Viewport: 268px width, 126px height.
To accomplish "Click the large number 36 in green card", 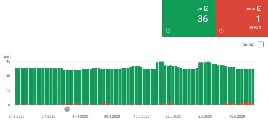I will click(x=203, y=19).
